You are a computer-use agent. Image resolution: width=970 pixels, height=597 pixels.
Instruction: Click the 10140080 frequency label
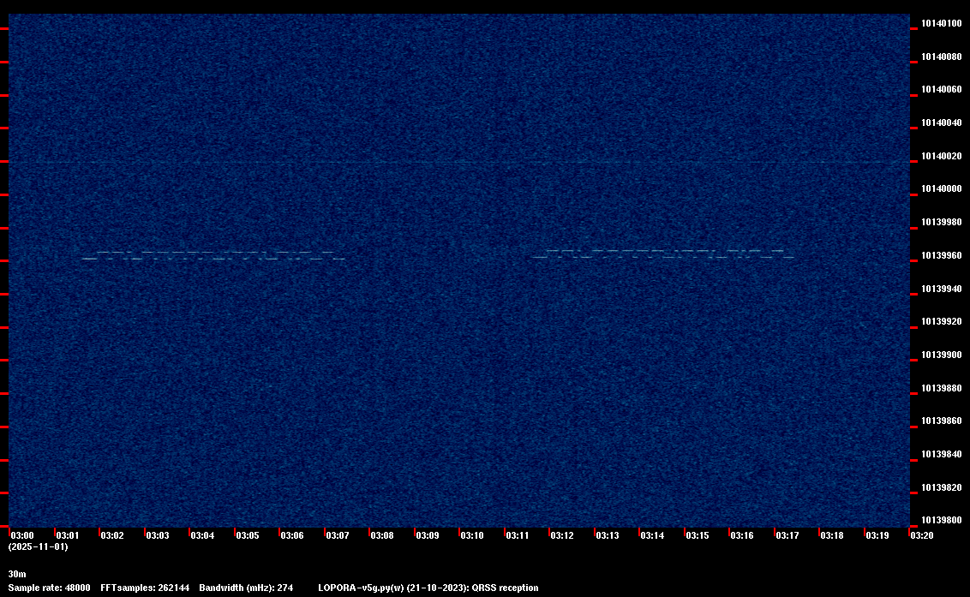(x=942, y=57)
